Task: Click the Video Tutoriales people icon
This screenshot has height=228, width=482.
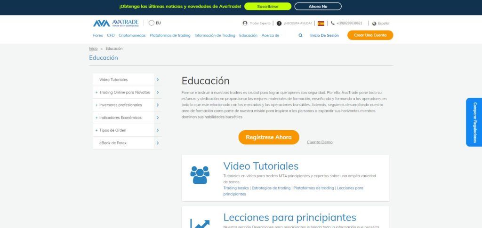Action: 200,175
